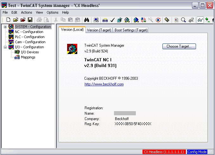Click the magnifying glass icon
Image resolution: width=215 pixels, height=155 pixels.
[x=183, y=20]
